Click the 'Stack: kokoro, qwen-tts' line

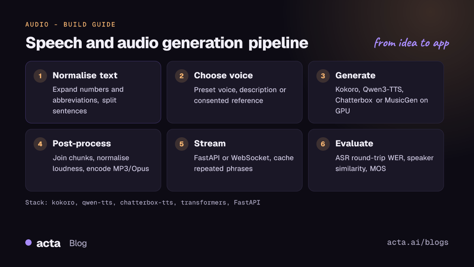pos(143,203)
